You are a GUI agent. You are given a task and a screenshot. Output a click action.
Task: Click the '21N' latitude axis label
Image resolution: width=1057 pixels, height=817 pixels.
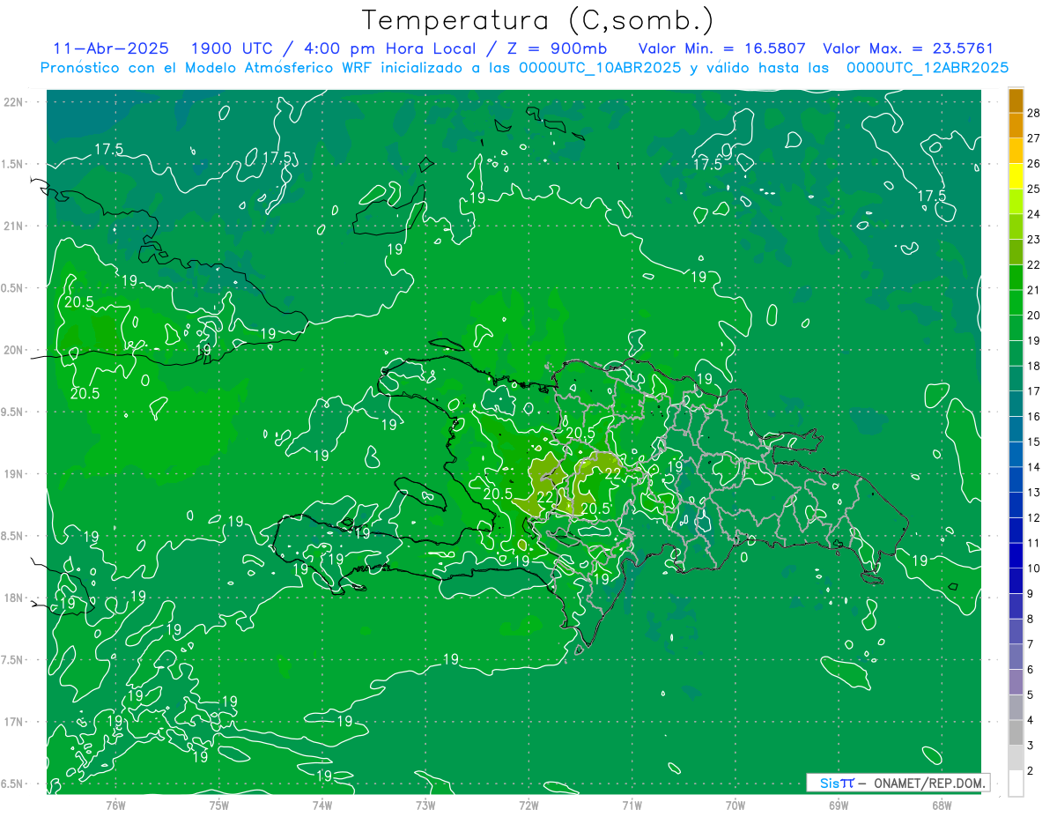point(12,227)
